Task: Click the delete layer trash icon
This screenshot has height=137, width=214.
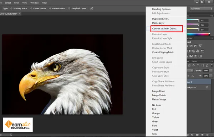Action: (207, 135)
